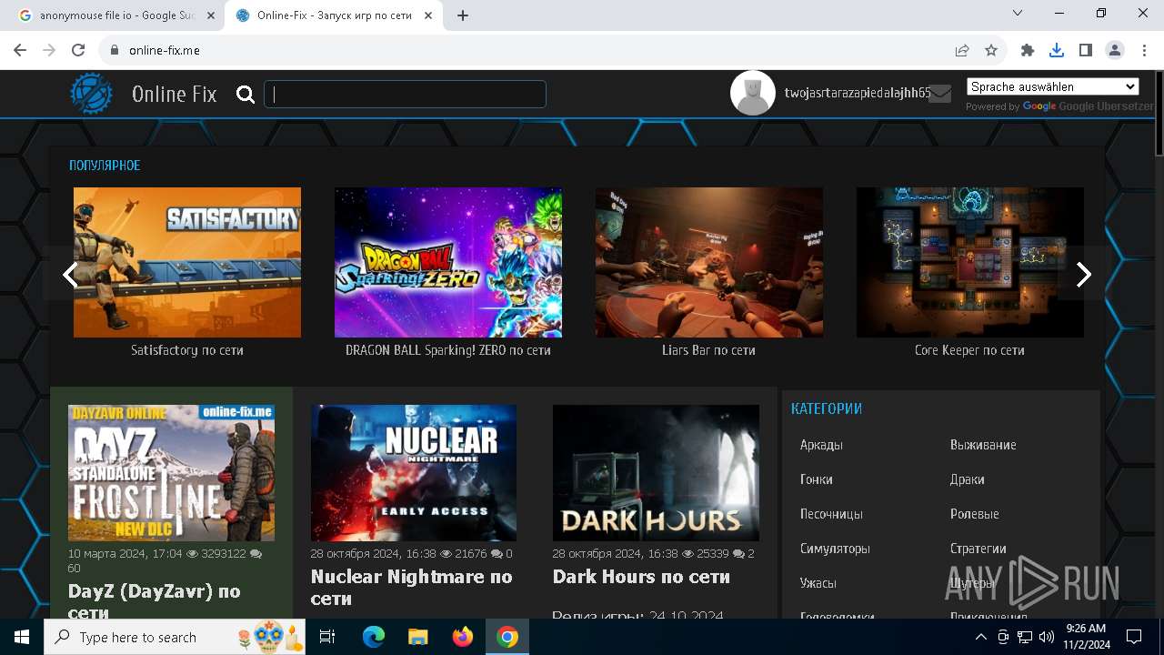This screenshot has height=655, width=1164.
Task: Open the Chrome profile icon
Action: click(x=1115, y=51)
